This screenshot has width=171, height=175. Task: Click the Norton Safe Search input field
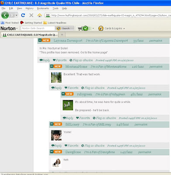[x=38, y=28]
